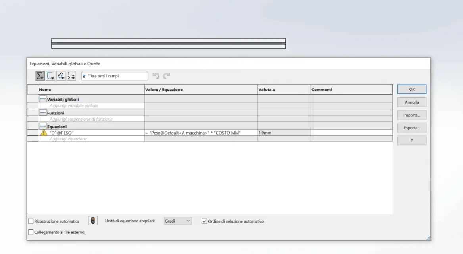Click Aggiungi equazione cell
The width and height of the screenshot is (463, 254).
[x=91, y=139]
